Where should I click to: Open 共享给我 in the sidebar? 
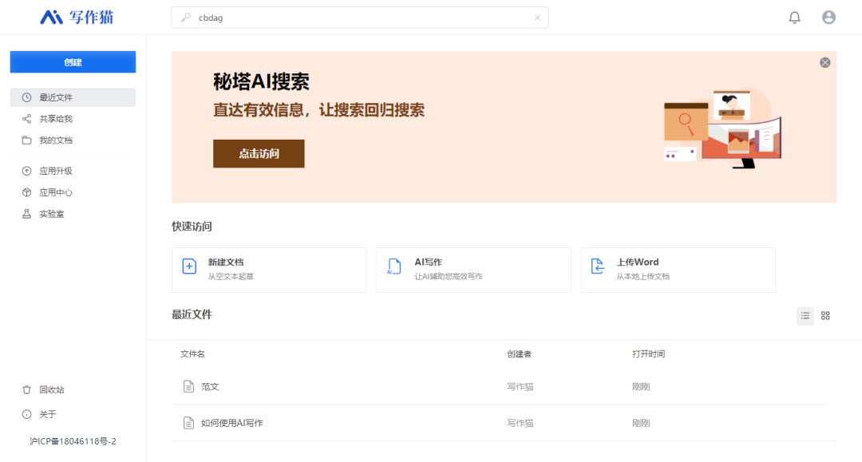(73, 119)
